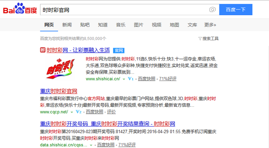Open the 文库 tab
The image size is (269, 148).
point(192,25)
